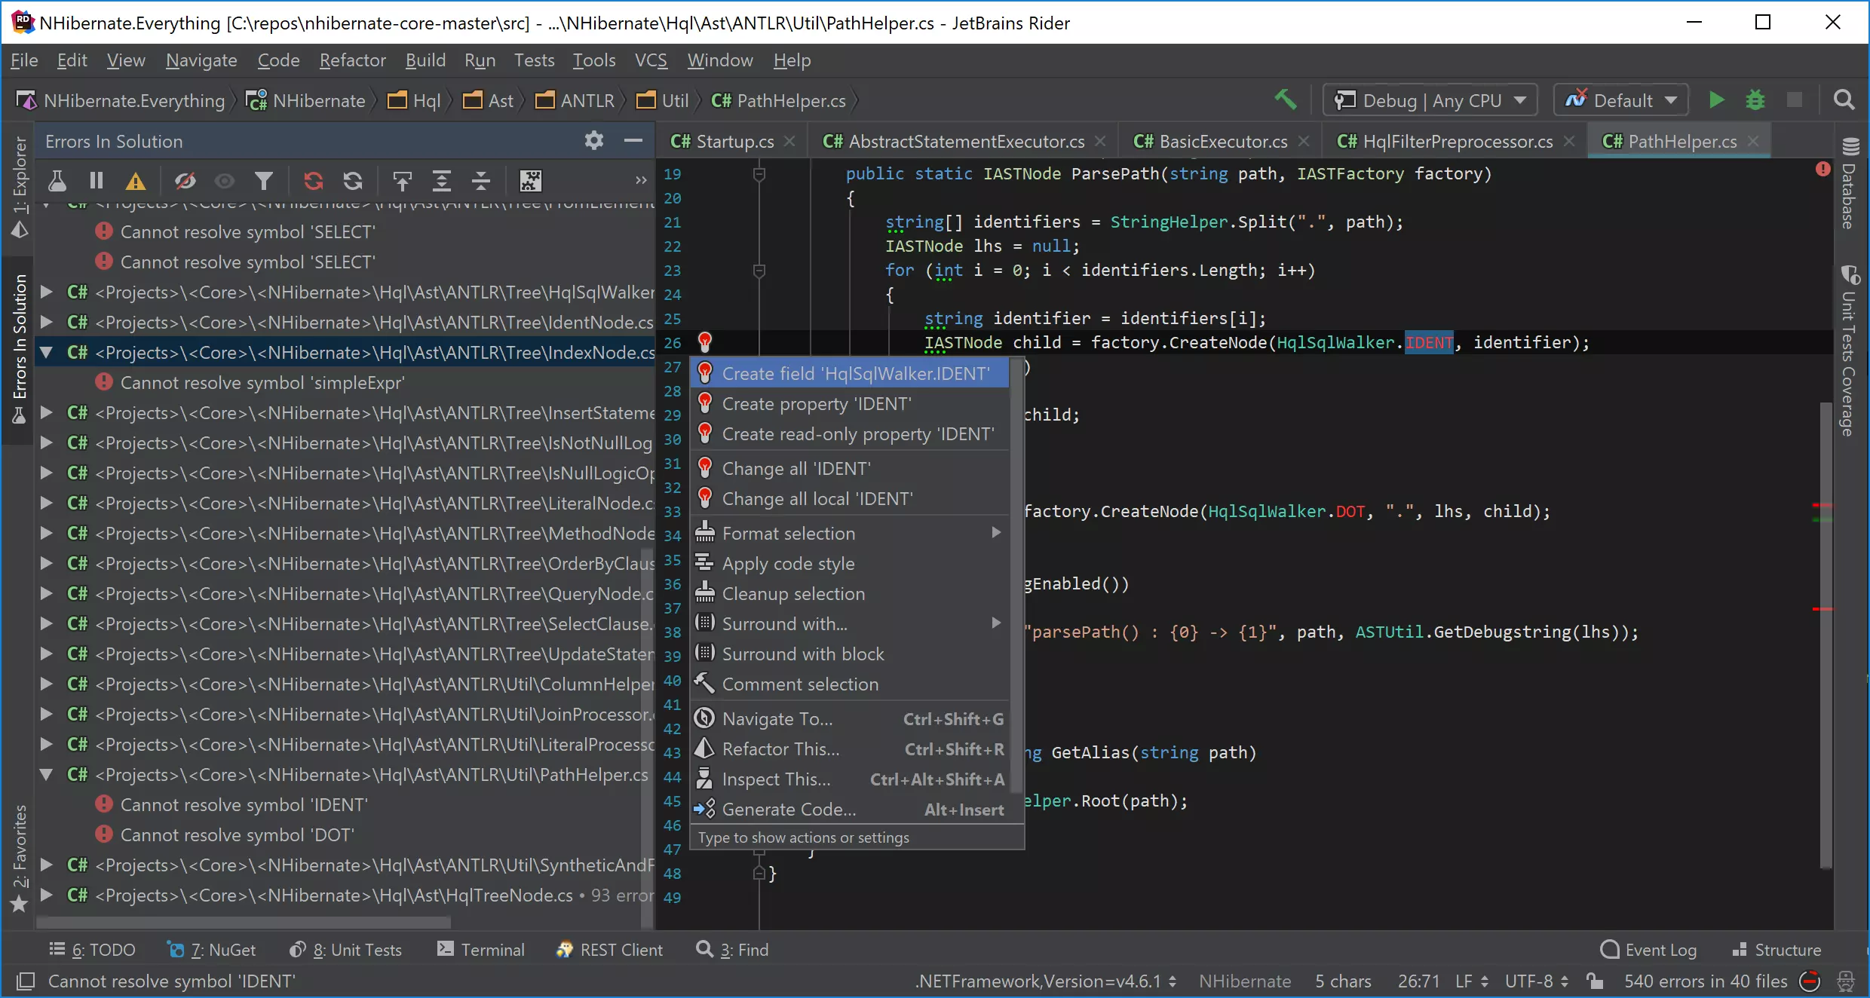Click the restore/reset errors icon

click(352, 182)
